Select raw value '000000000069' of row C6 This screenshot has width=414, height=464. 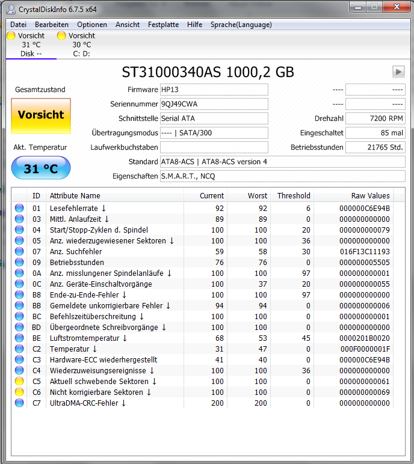[x=365, y=392]
